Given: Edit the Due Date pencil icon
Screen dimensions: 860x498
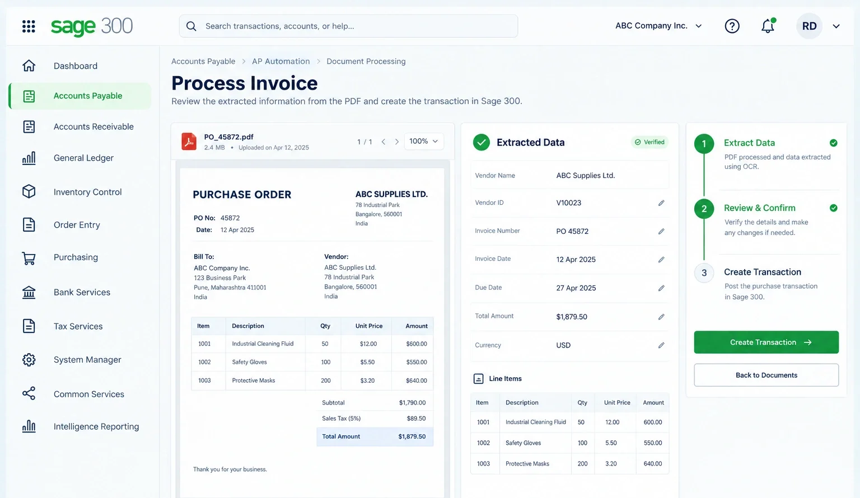Looking at the screenshot, I should click(x=661, y=288).
